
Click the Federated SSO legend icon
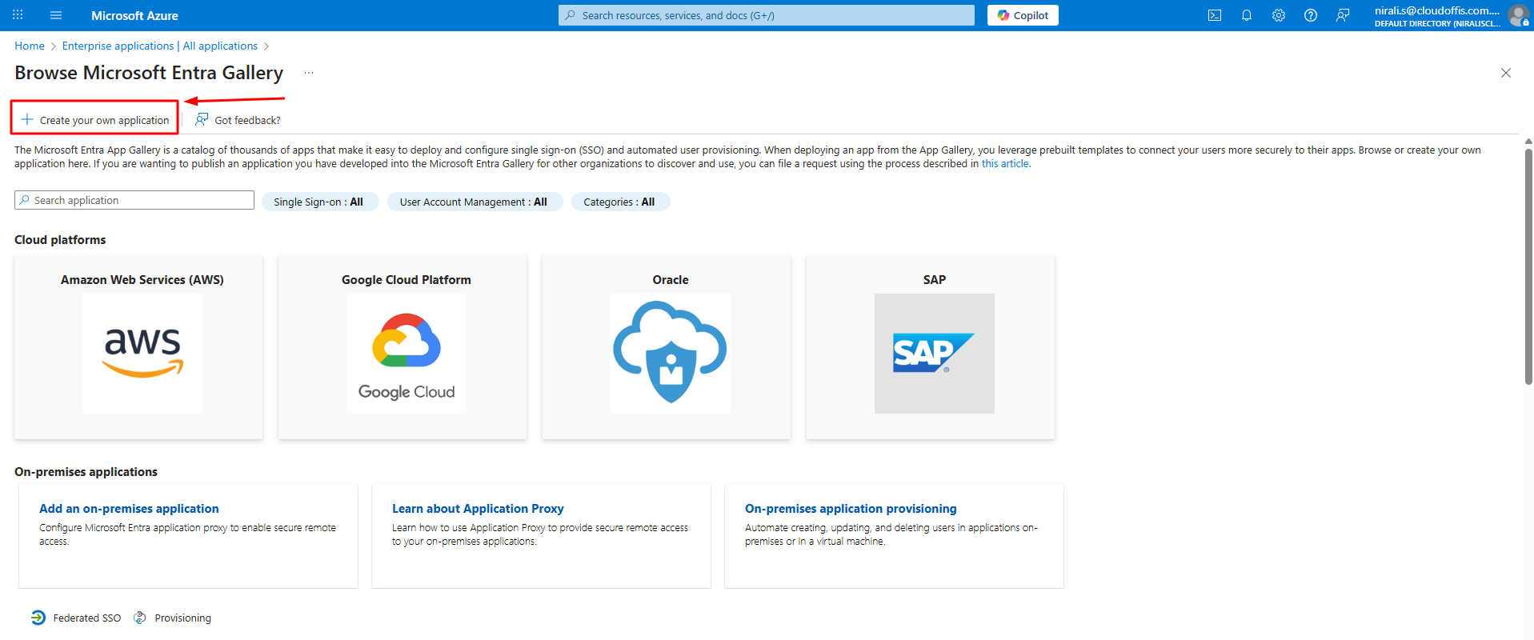(38, 618)
